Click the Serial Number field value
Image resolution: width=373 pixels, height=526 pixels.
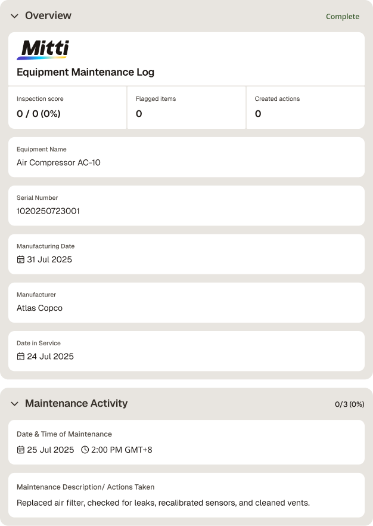point(48,211)
